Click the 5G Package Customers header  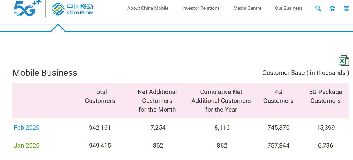coord(326,96)
